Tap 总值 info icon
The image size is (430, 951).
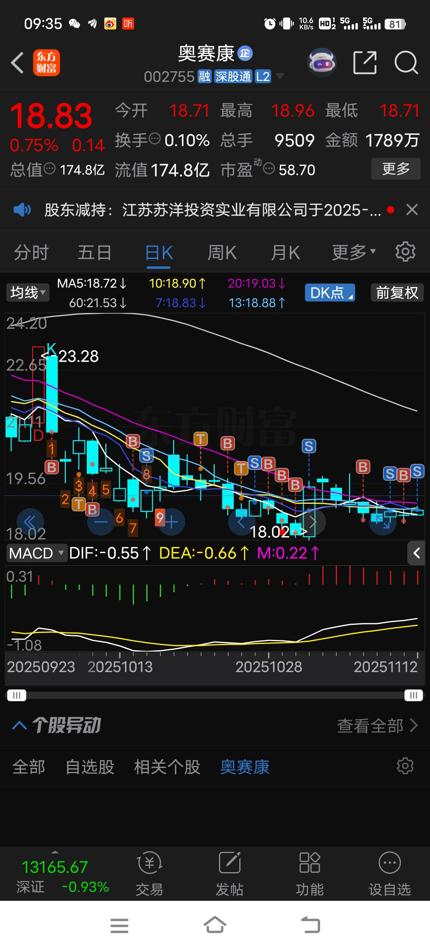[50, 168]
